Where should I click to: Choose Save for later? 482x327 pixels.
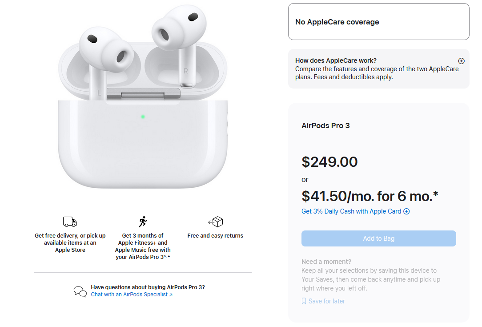pos(326,301)
